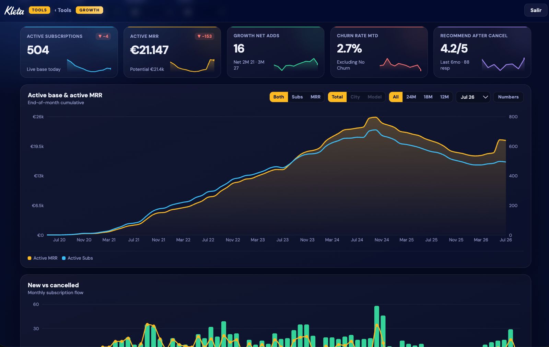Click the 504 subscriptions value
Viewport: 549px width, 347px height.
[x=38, y=50]
